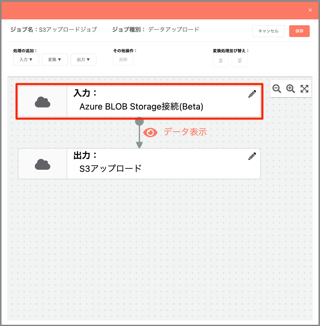320x326 pixels.
Task: Click the 変換処理並び替え label
Action: (x=231, y=51)
